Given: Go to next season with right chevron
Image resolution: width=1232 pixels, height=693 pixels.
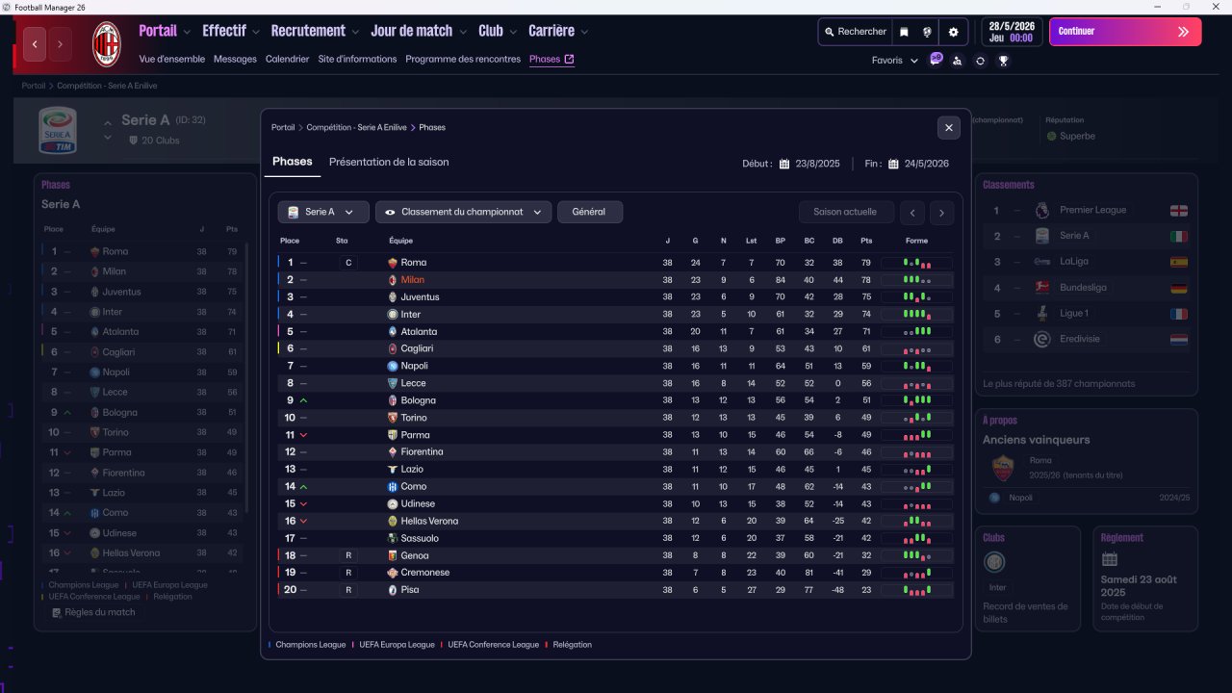Looking at the screenshot, I should pos(941,213).
